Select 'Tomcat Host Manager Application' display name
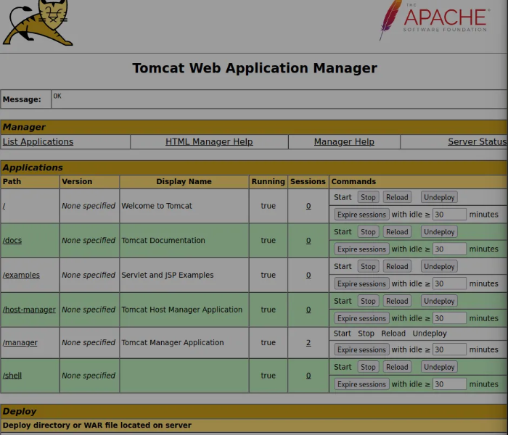Viewport: 508px width, 435px height. pos(181,310)
